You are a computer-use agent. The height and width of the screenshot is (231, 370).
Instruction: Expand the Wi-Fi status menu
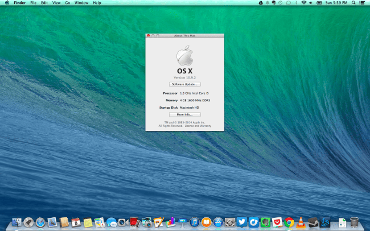[x=303, y=3]
